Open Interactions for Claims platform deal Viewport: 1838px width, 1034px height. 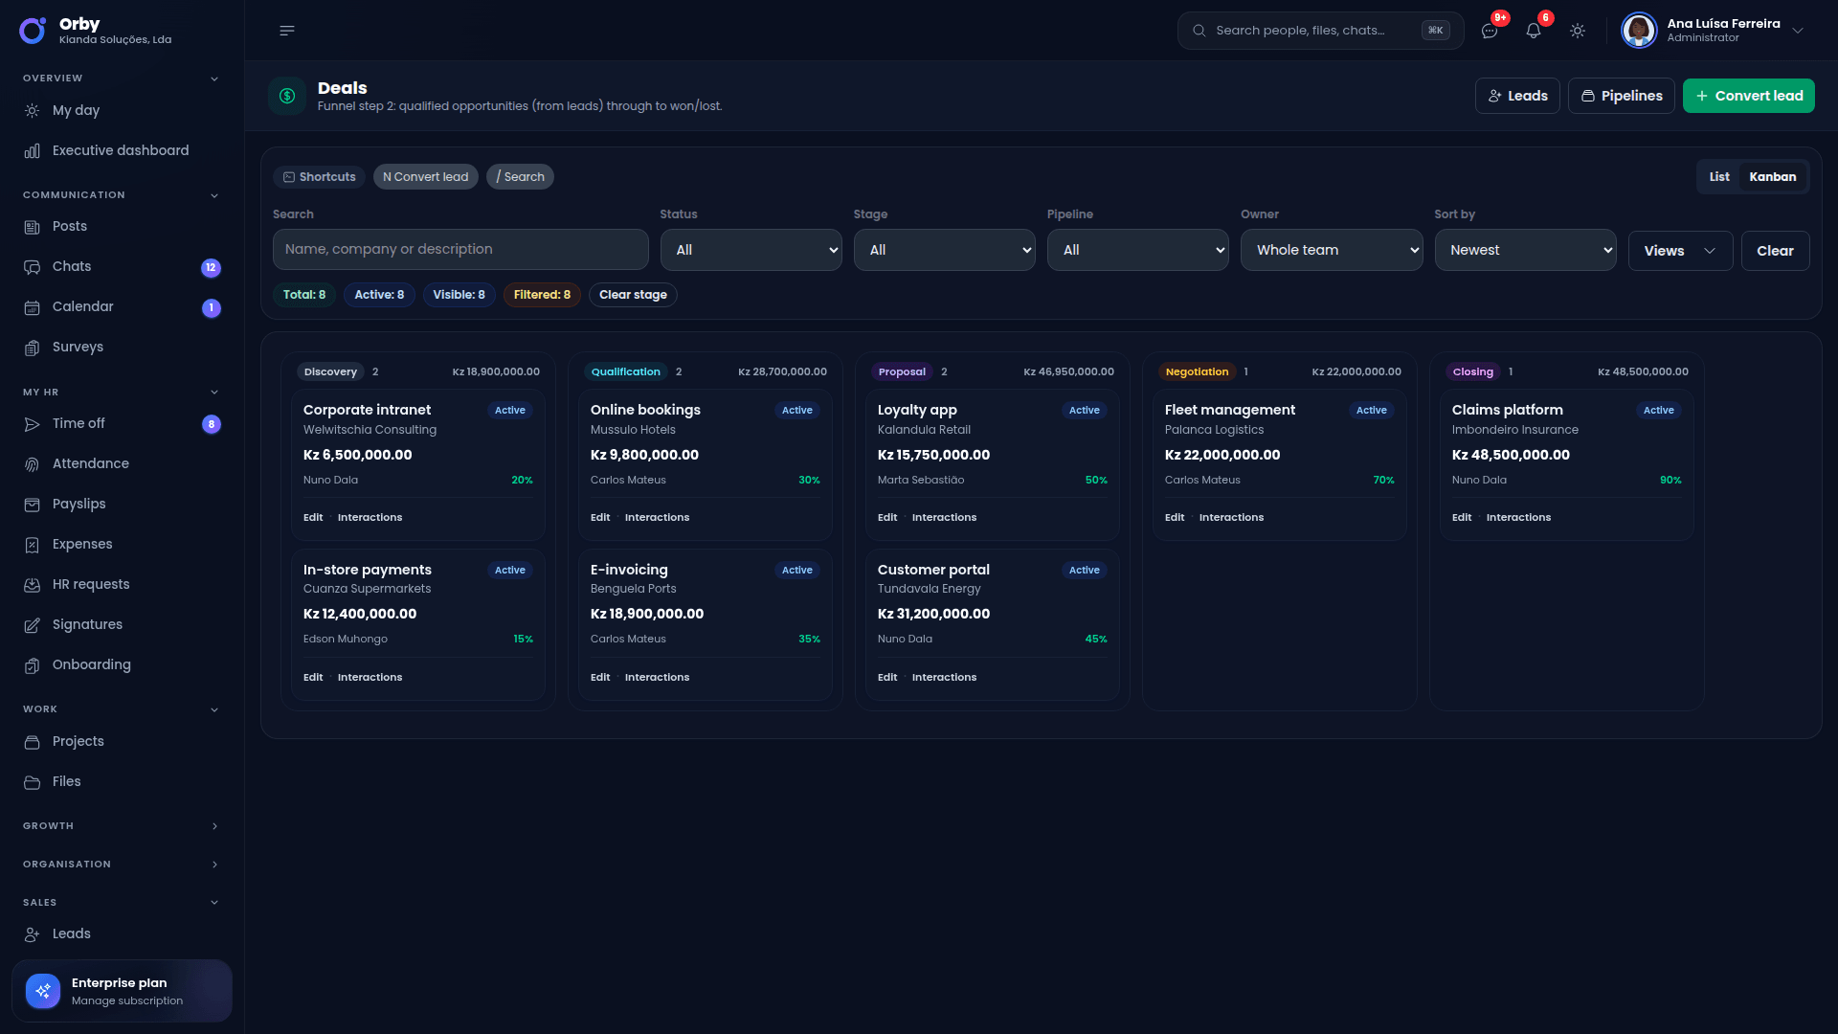pyautogui.click(x=1518, y=517)
